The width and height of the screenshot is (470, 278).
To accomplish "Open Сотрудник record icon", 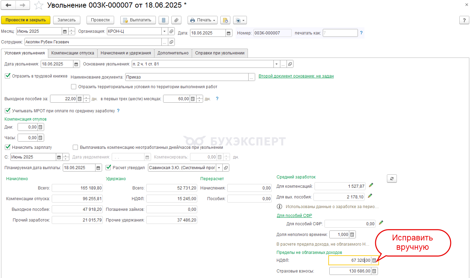I will pos(171,42).
